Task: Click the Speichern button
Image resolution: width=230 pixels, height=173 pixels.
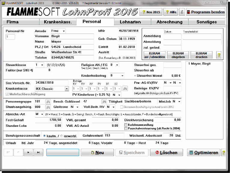Action: click(x=132, y=153)
